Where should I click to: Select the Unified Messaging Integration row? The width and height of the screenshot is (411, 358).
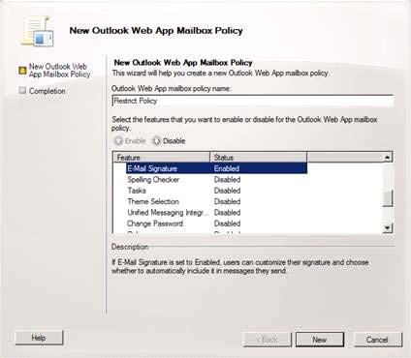coord(216,213)
